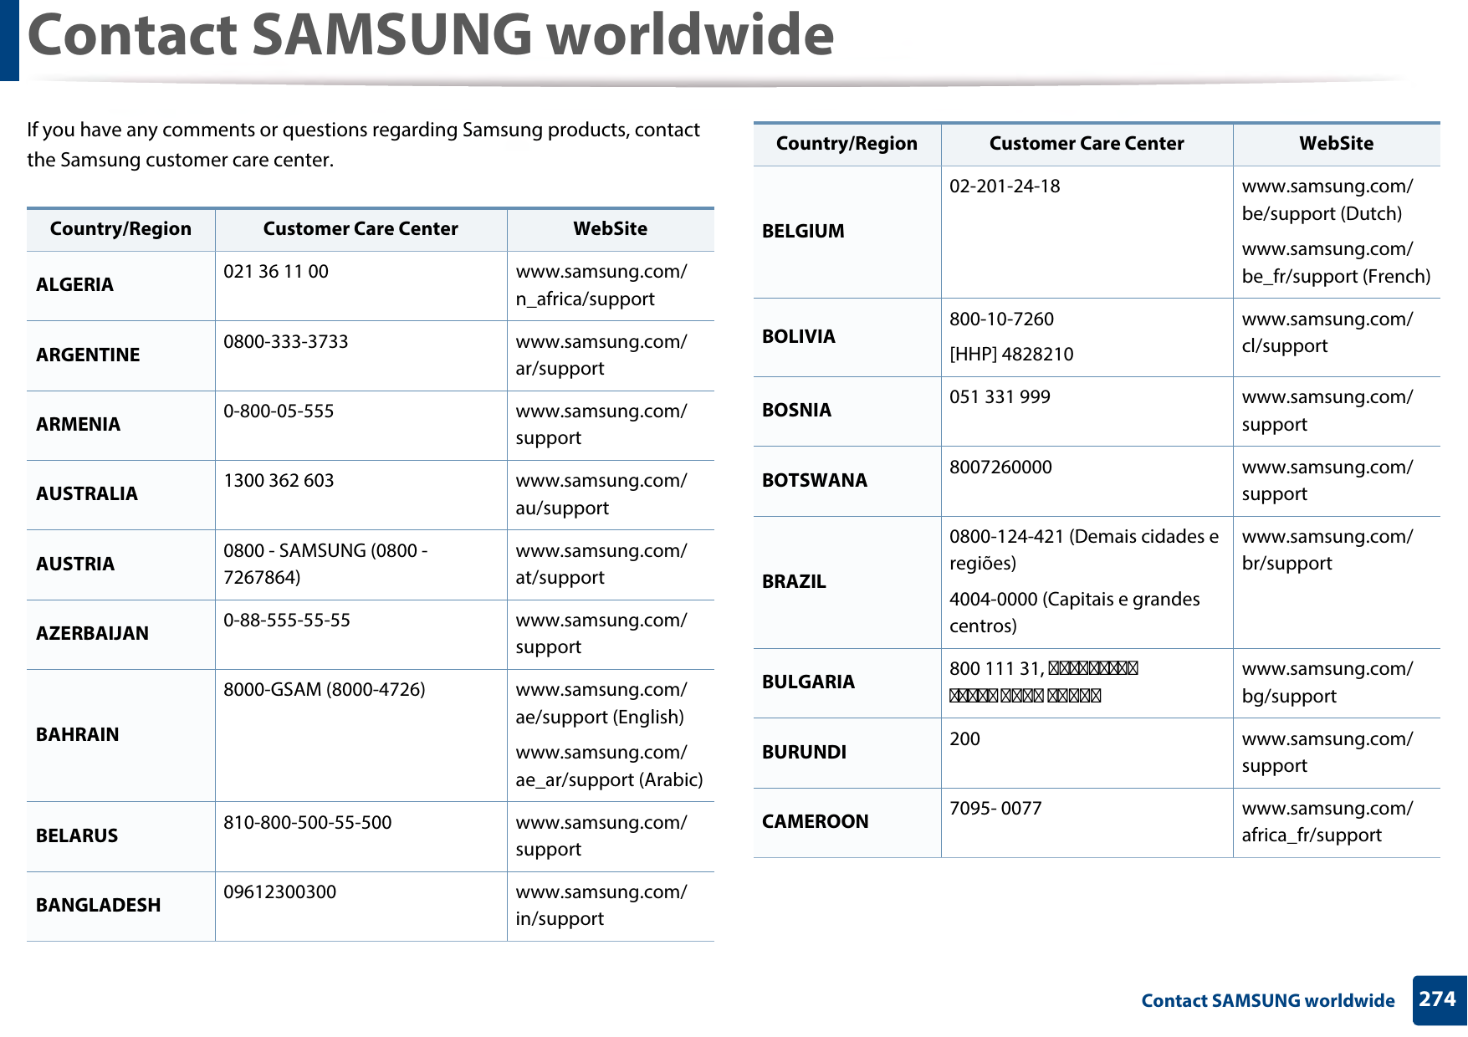
Task: Click the AUSTRALIA country cell
Action: pos(120,494)
